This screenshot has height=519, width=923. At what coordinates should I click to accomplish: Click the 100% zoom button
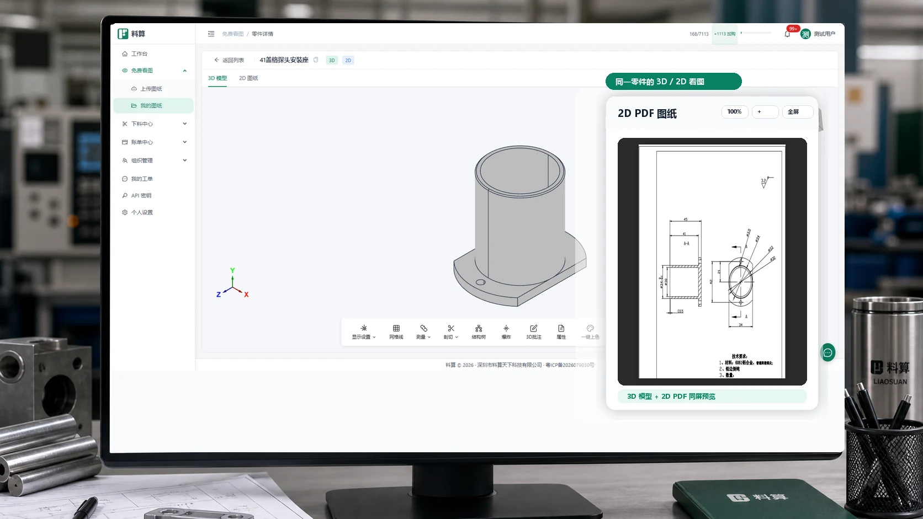coord(735,112)
